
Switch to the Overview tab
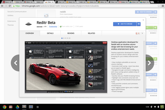pyautogui.click(x=30, y=33)
